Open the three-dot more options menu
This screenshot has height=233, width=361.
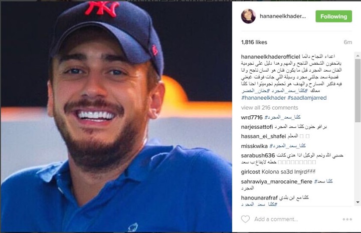tap(347, 219)
